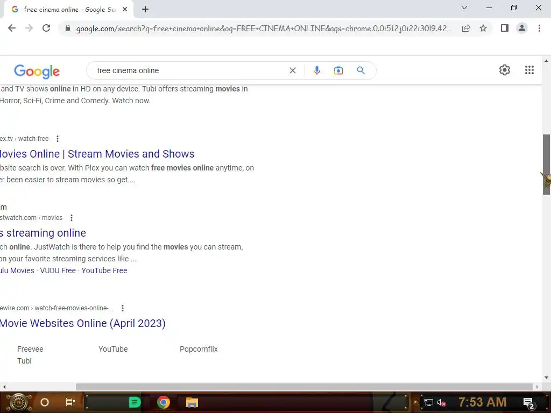Open File Explorer from taskbar
The width and height of the screenshot is (551, 413).
[x=192, y=402]
